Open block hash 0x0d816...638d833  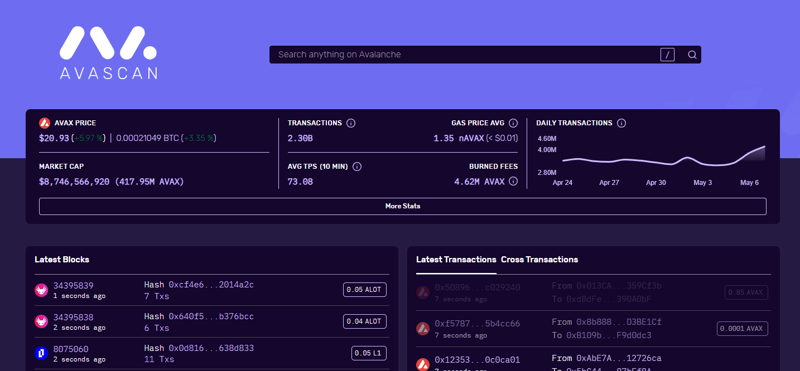(x=211, y=348)
